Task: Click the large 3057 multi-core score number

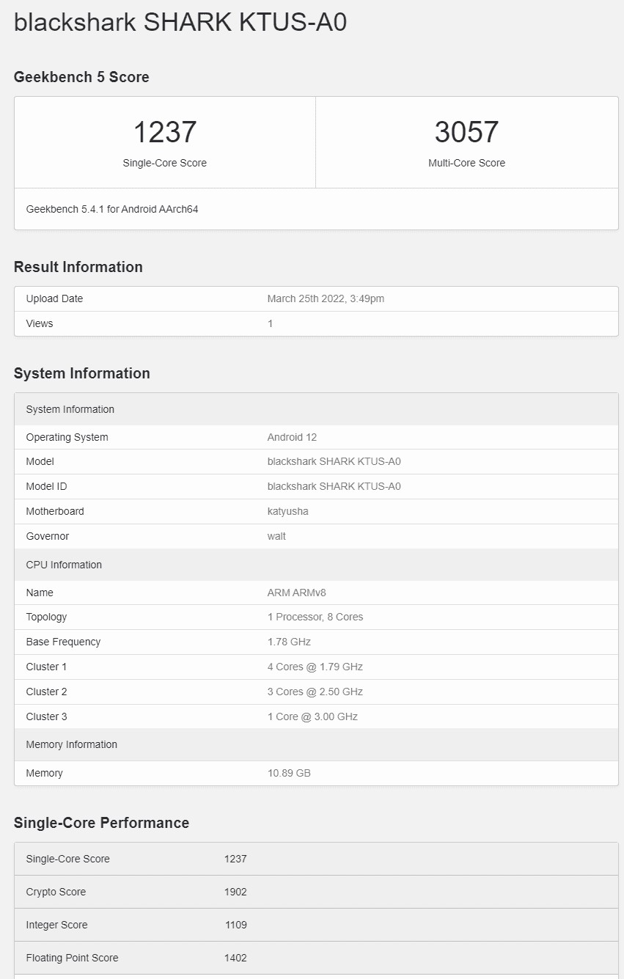Action: 467,132
